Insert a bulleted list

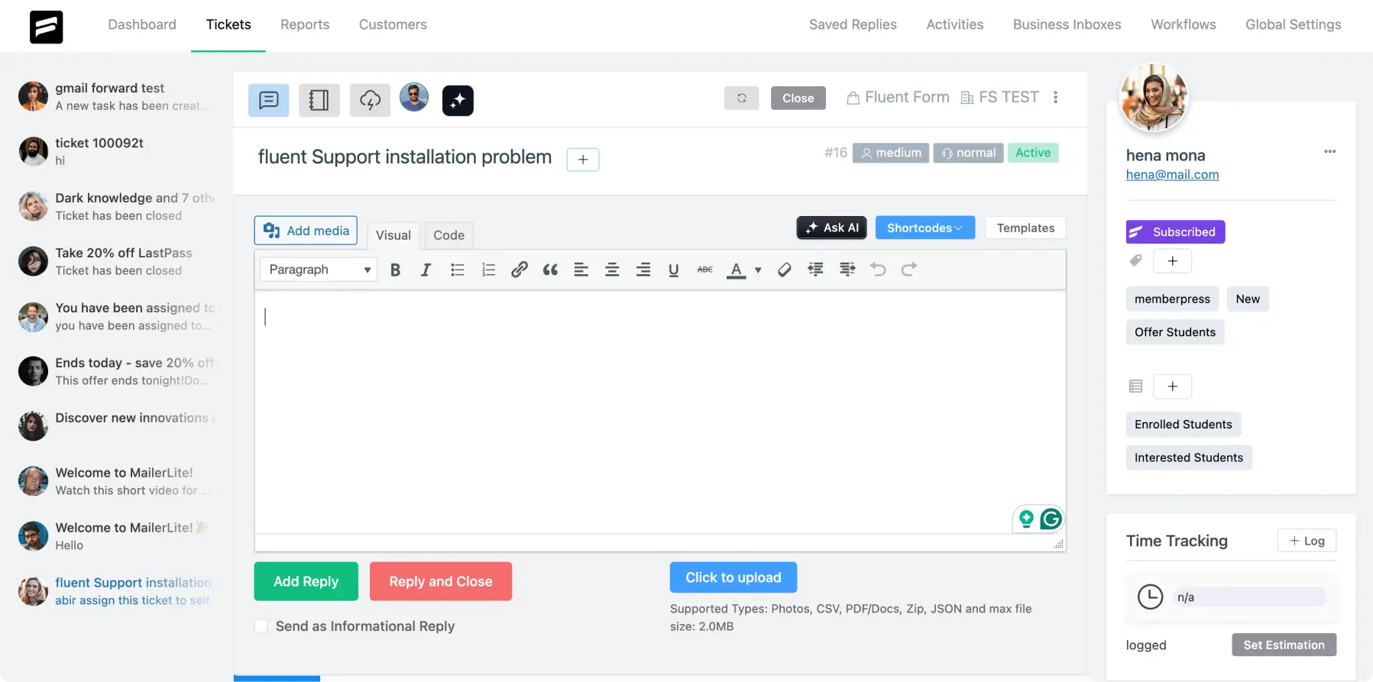[x=457, y=270]
